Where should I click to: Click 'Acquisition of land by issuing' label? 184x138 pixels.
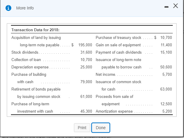[36, 38]
